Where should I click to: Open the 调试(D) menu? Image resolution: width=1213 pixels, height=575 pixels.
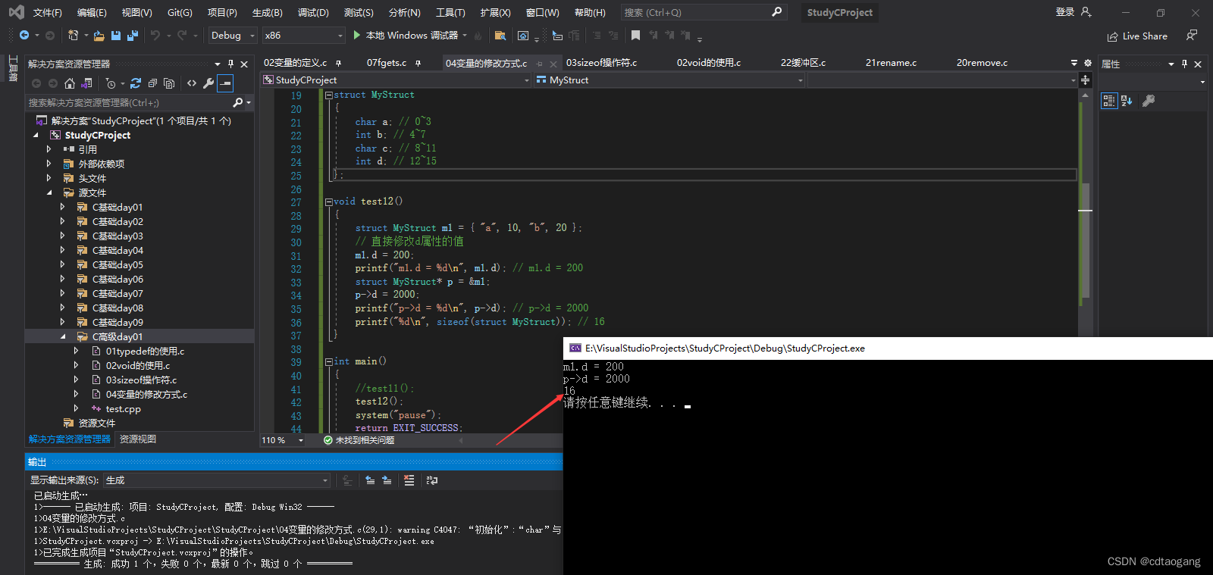[313, 12]
